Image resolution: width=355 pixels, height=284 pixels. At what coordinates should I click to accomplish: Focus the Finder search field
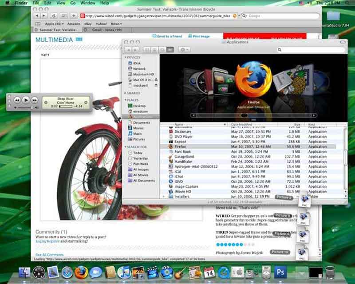click(x=311, y=50)
